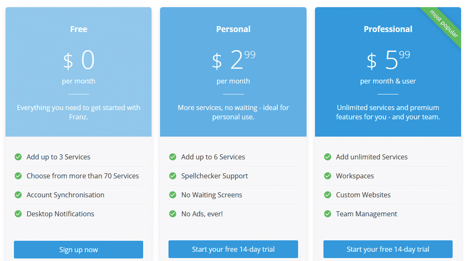The height and width of the screenshot is (261, 467).
Task: Click the check icon next to Account Synchronisation
Action: [x=18, y=195]
